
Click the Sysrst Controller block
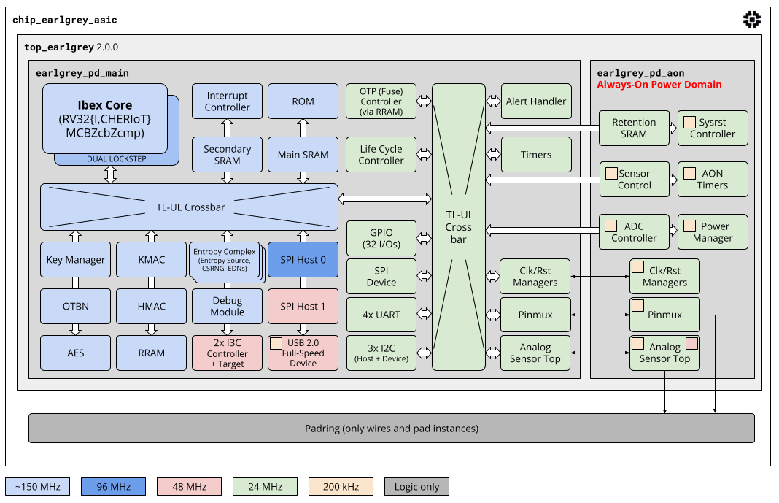pyautogui.click(x=713, y=128)
